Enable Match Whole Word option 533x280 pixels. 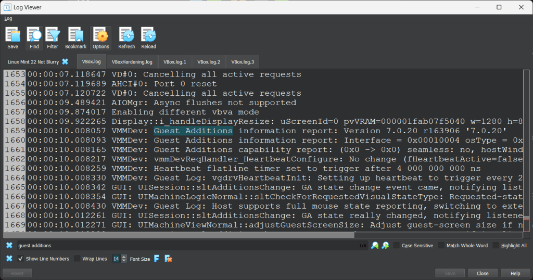(x=441, y=245)
